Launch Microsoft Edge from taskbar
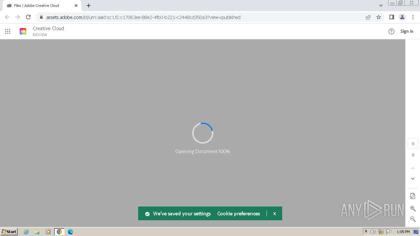 71,232
